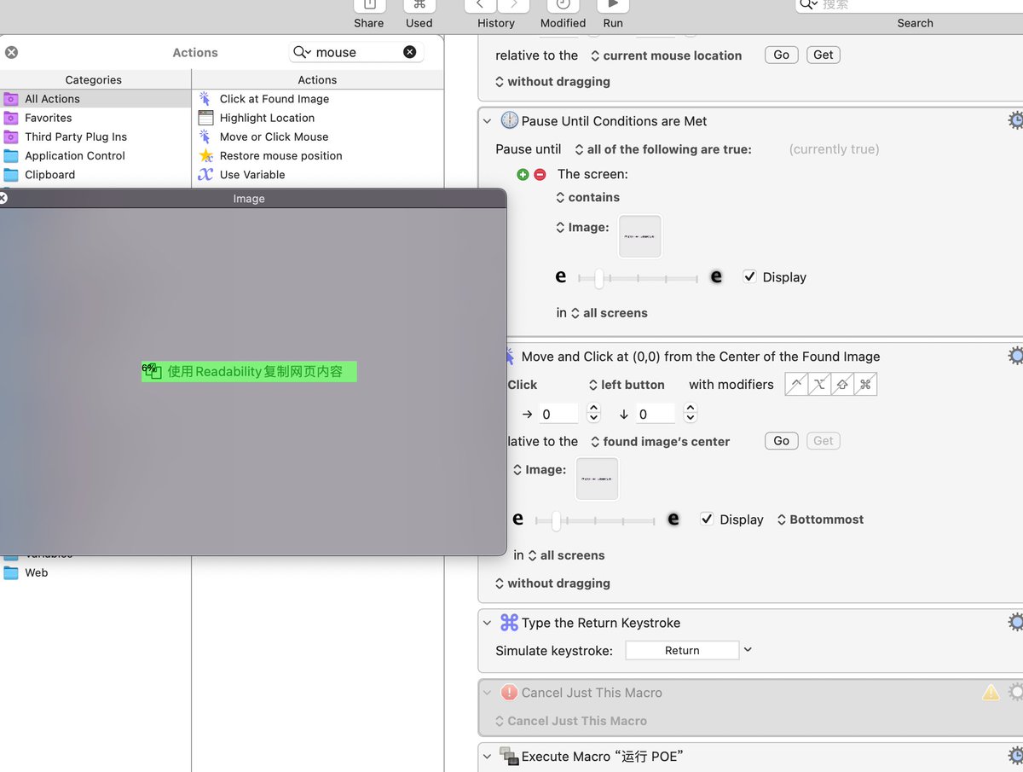Open the 'contains' condition popup
Viewport: 1023px width, 772px height.
(x=587, y=197)
